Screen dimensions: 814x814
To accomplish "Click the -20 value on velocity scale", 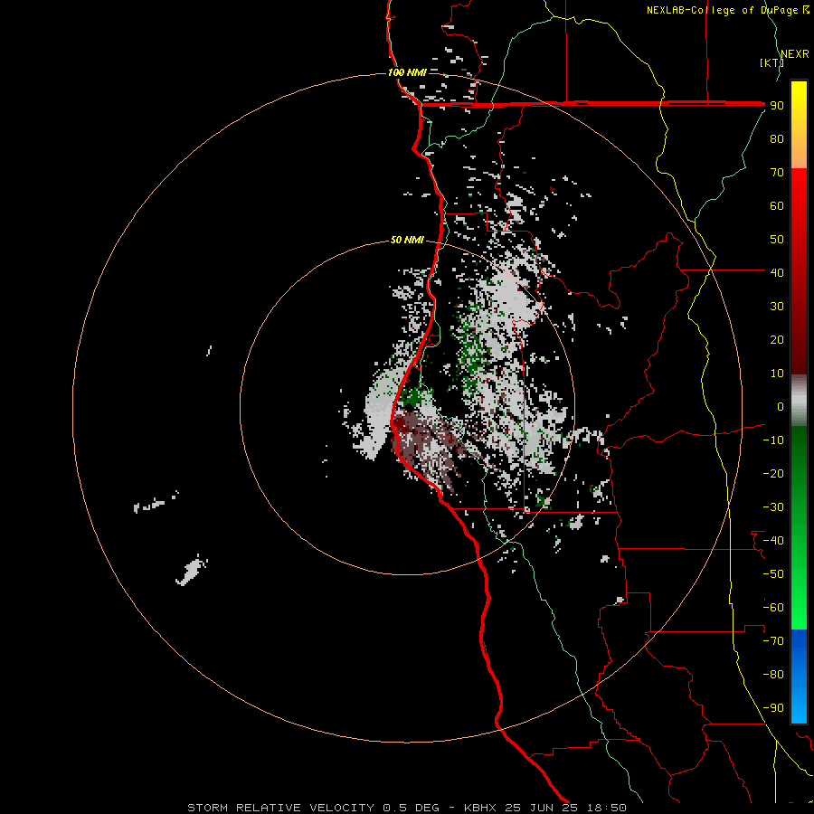I will click(773, 474).
